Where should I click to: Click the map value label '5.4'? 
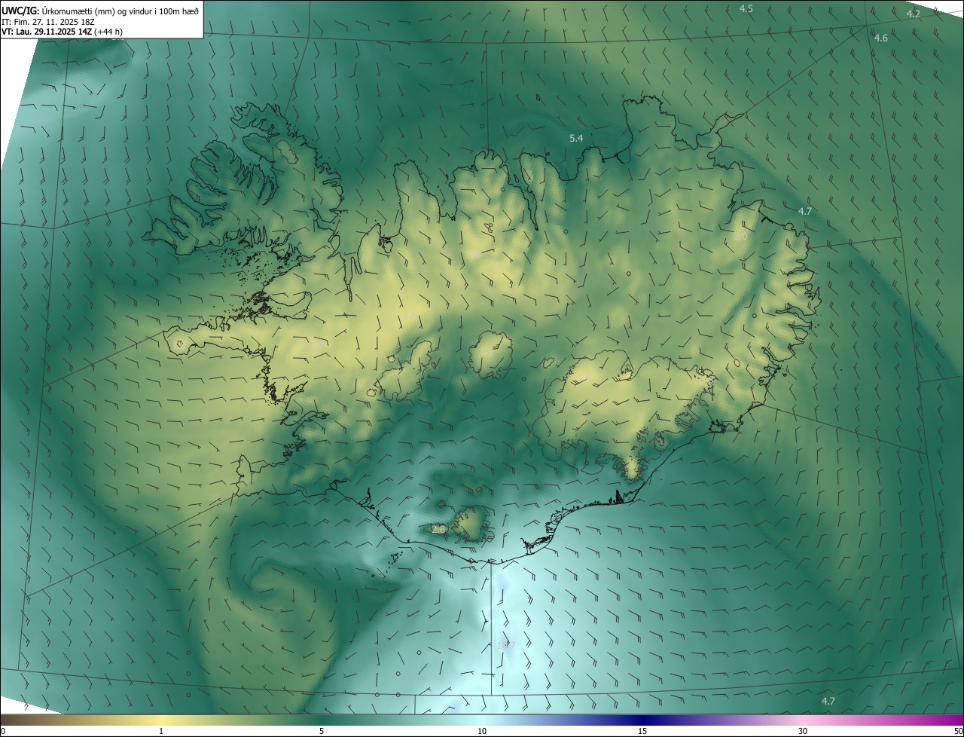(576, 138)
